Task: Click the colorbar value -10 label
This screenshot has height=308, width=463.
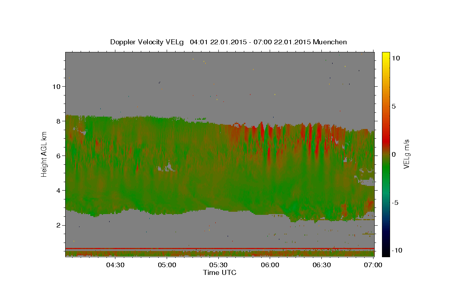Action: point(396,250)
